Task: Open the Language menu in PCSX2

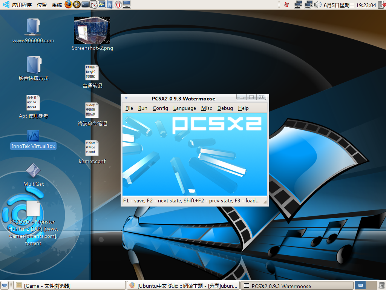Action: pyautogui.click(x=185, y=108)
